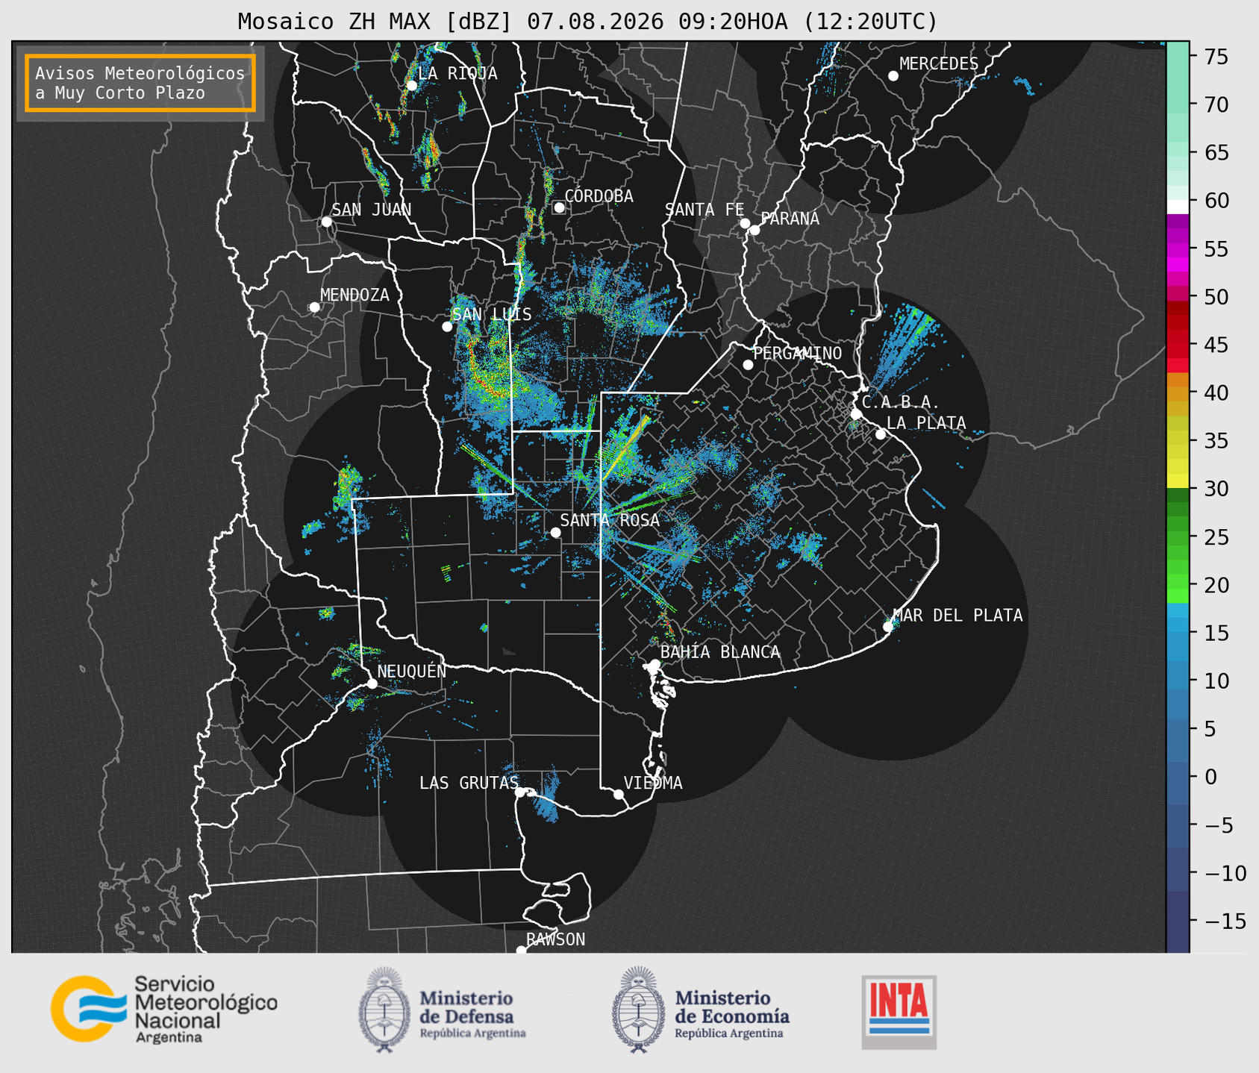Click the Mercedes city label
The width and height of the screenshot is (1259, 1073).
click(939, 63)
